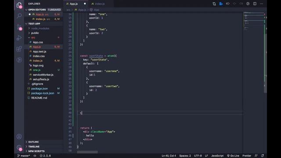Start the Go Live server
The image size is (281, 158).
233,156
